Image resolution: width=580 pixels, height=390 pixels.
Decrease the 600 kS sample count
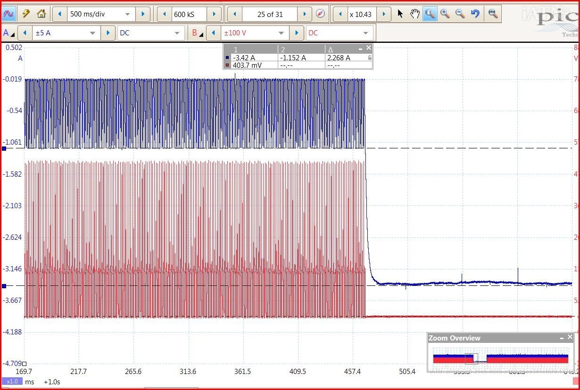coord(164,14)
